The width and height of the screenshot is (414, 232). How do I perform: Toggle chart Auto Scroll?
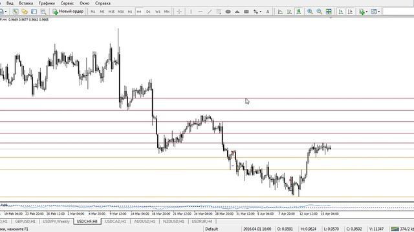[x=341, y=12]
